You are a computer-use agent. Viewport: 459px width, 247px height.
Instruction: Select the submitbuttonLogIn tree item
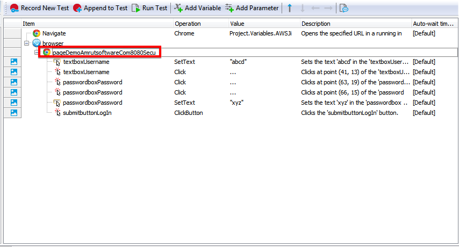point(87,113)
